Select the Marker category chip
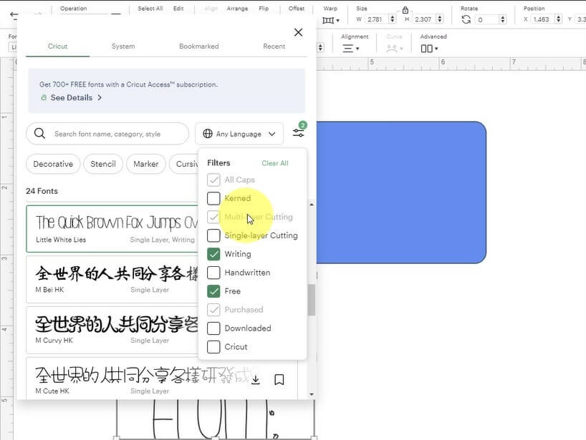Screen dimensions: 586x440 146,165
